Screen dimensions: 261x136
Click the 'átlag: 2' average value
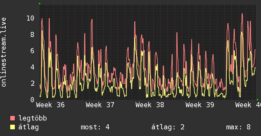(x=168, y=127)
